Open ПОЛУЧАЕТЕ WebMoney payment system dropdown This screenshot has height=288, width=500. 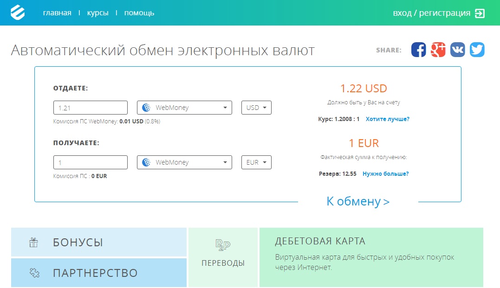(184, 162)
